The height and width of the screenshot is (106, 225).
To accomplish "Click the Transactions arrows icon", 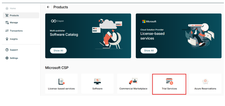I will click(x=7, y=31).
